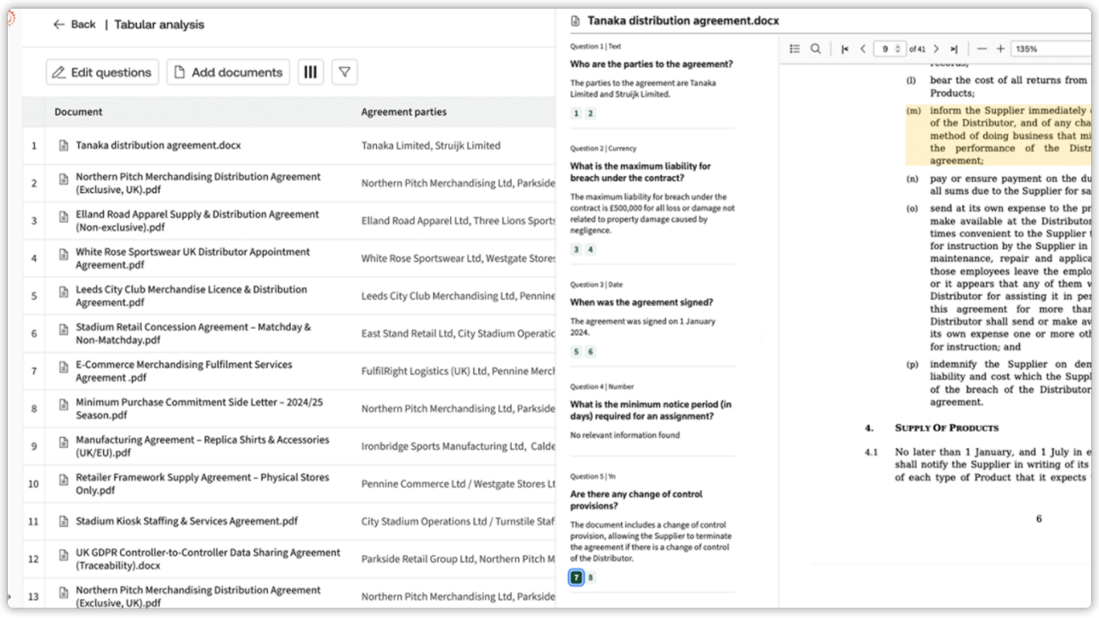Click the Document column header
The height and width of the screenshot is (618, 1099).
(x=78, y=112)
